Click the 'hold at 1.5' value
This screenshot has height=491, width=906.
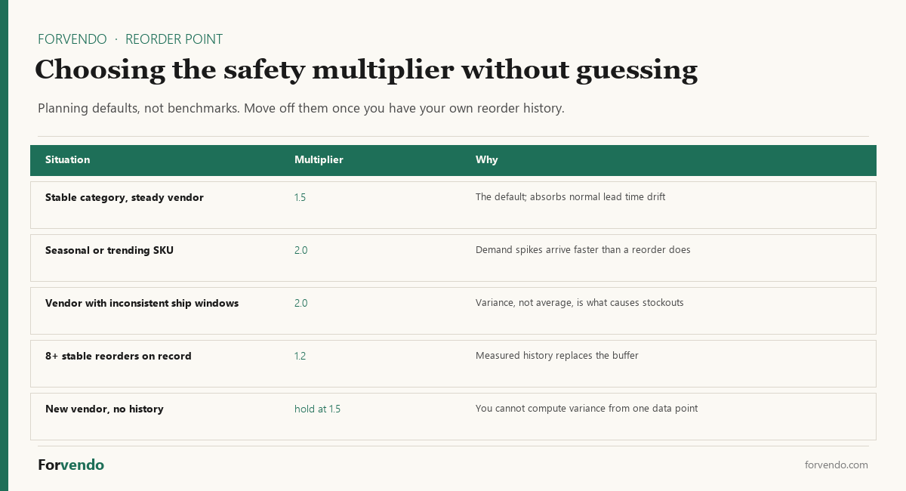(x=317, y=409)
